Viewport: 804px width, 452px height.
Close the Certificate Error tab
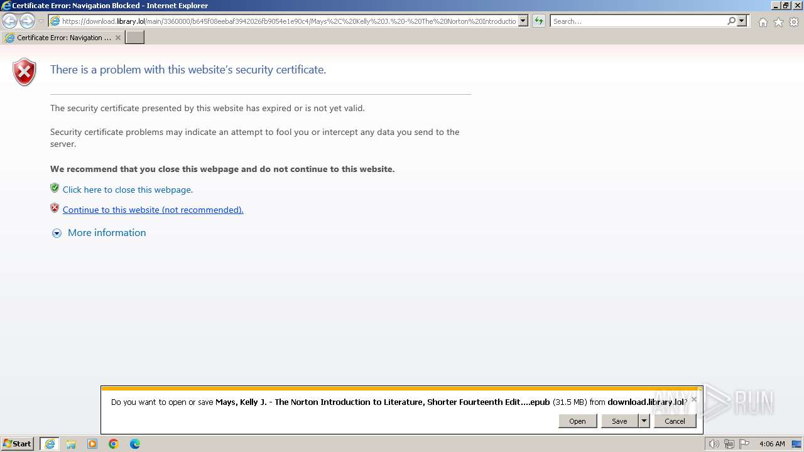(118, 38)
